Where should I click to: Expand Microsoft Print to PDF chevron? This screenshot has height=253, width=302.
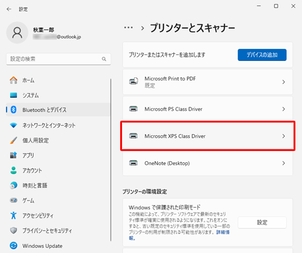[x=283, y=82]
